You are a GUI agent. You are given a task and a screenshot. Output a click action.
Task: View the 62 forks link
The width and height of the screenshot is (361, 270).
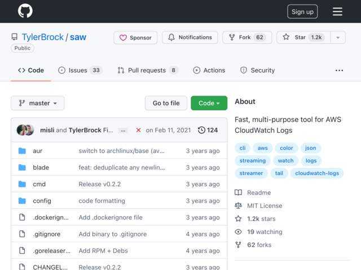(x=253, y=245)
